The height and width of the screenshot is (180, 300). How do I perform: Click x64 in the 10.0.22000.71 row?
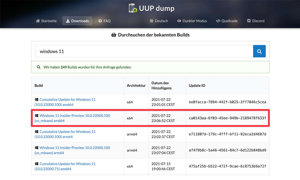pyautogui.click(x=130, y=166)
